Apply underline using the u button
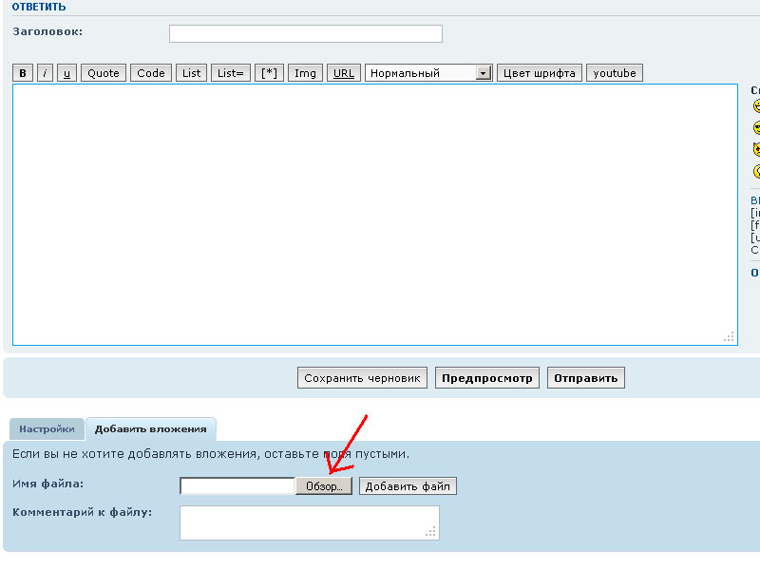Image resolution: width=760 pixels, height=570 pixels. 66,73
